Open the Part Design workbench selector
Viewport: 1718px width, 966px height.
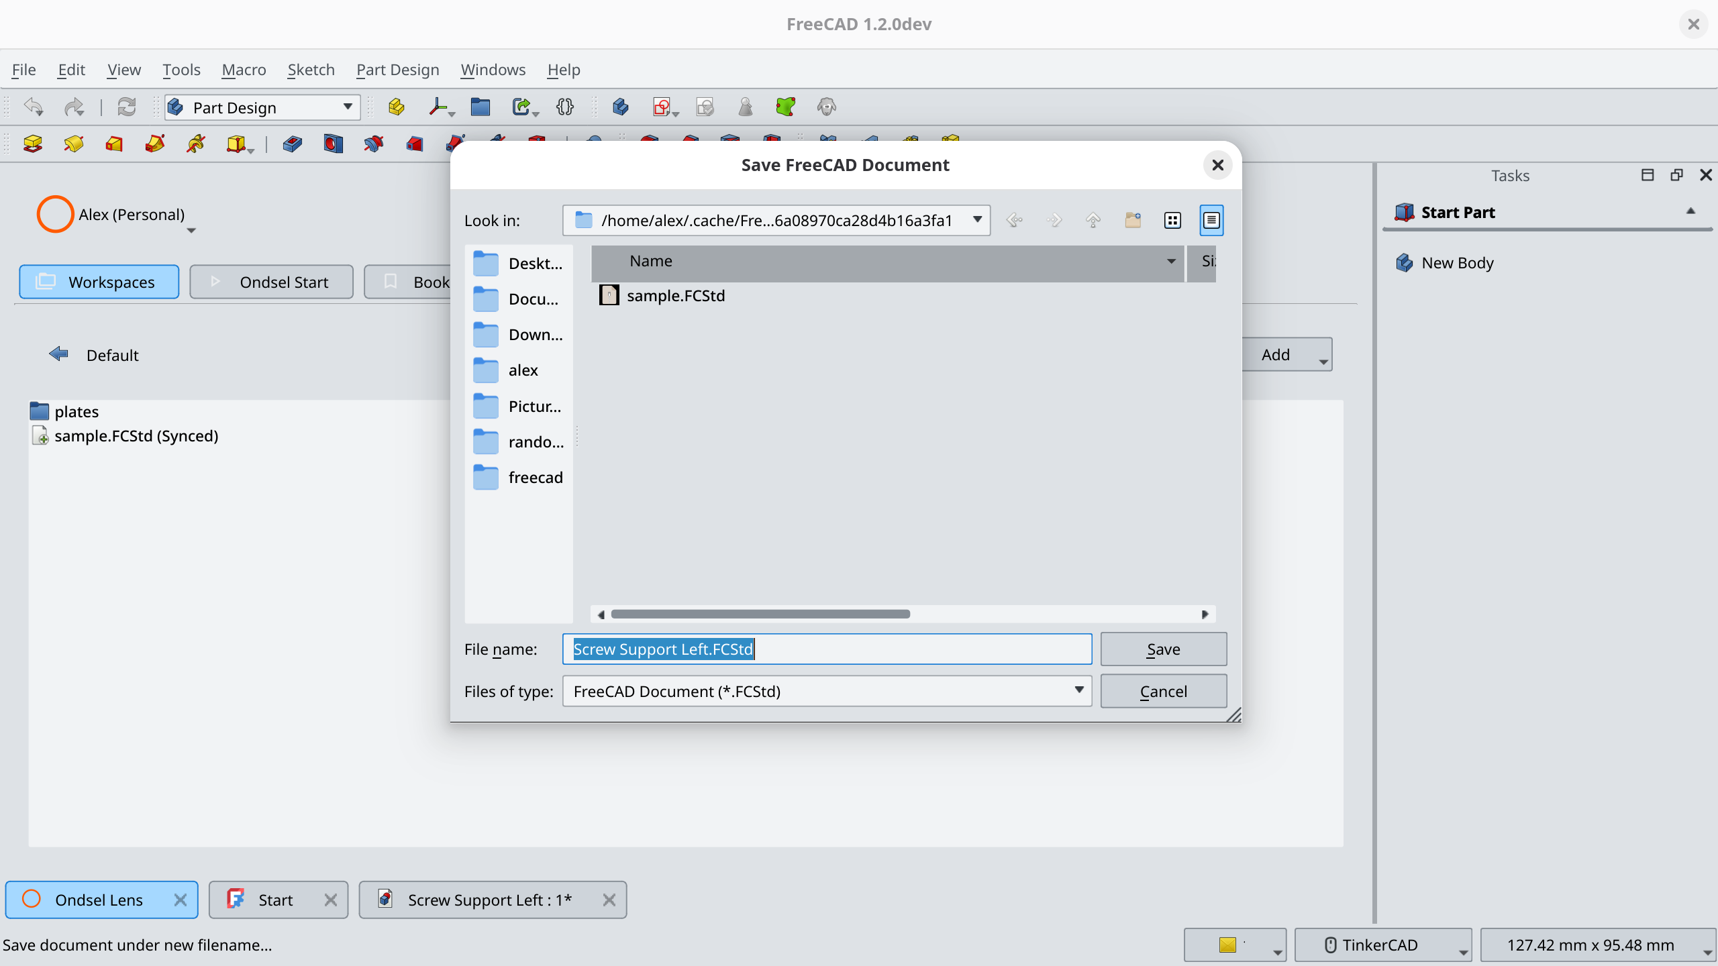(x=261, y=107)
